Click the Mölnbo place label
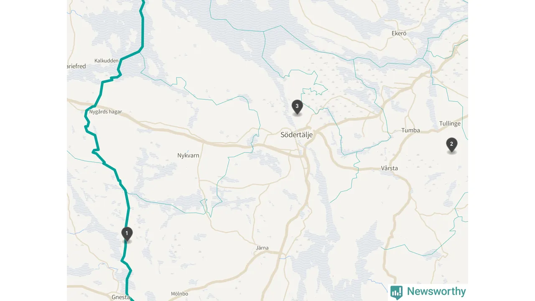 click(x=179, y=294)
